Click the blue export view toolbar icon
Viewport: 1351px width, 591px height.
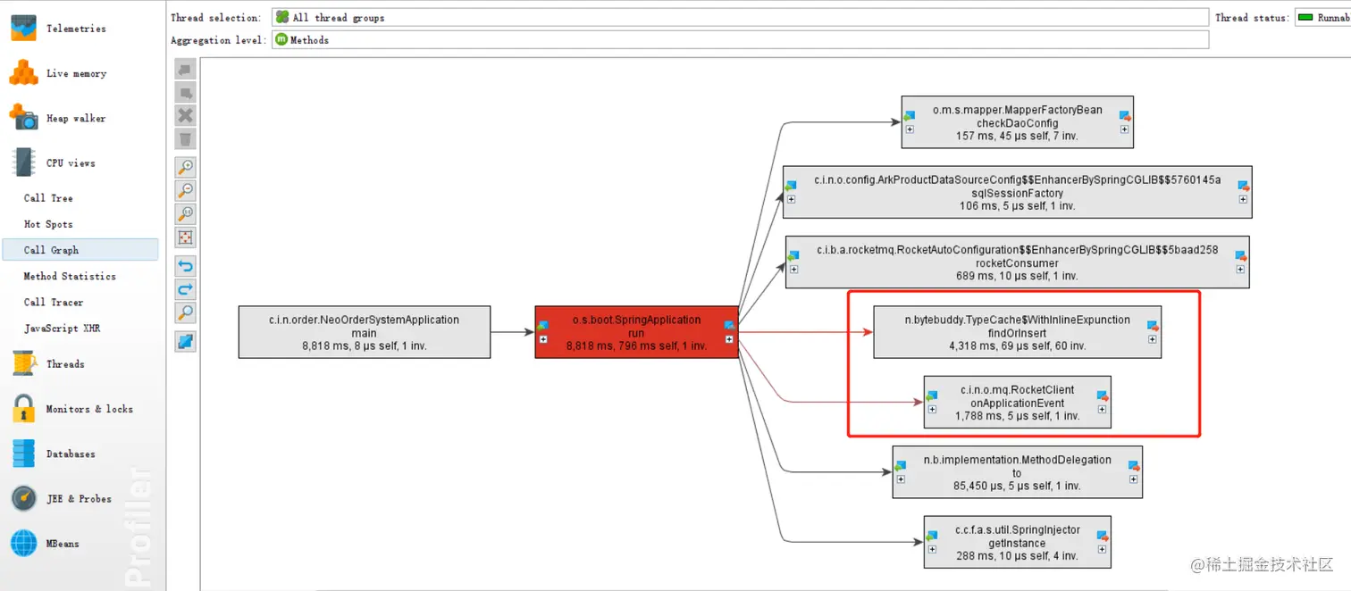click(185, 341)
